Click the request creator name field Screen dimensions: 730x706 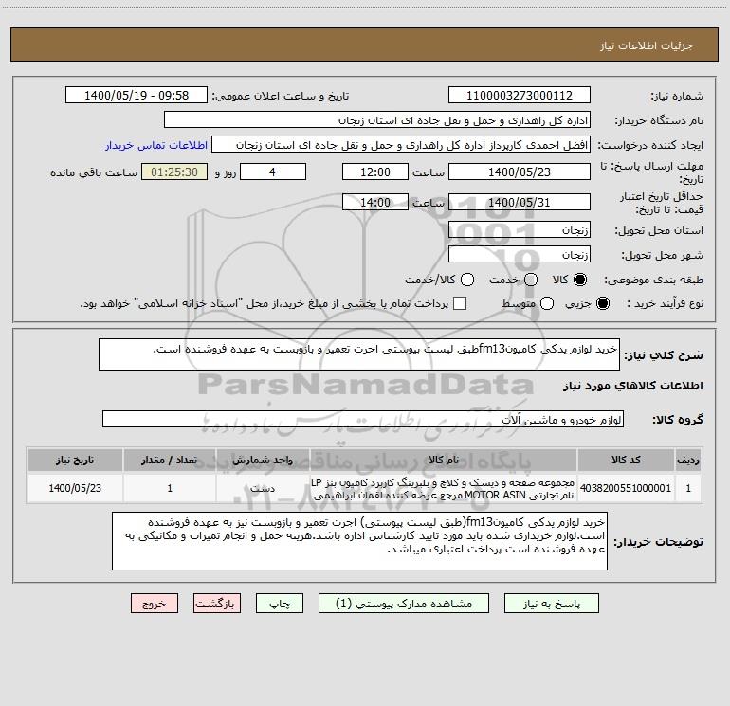point(401,145)
